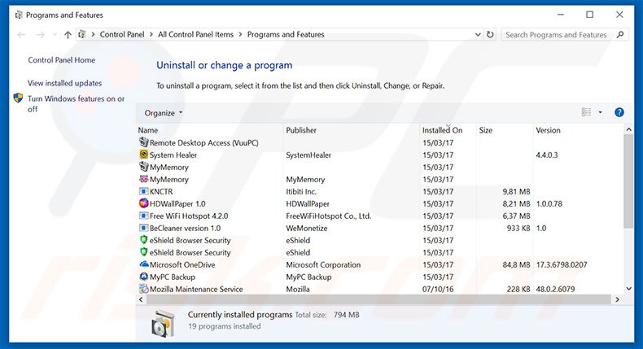Select the MyPC Backup entry
The width and height of the screenshot is (643, 349).
tap(173, 277)
